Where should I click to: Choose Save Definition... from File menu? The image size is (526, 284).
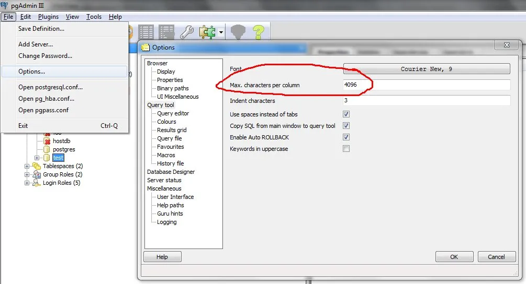[64, 29]
